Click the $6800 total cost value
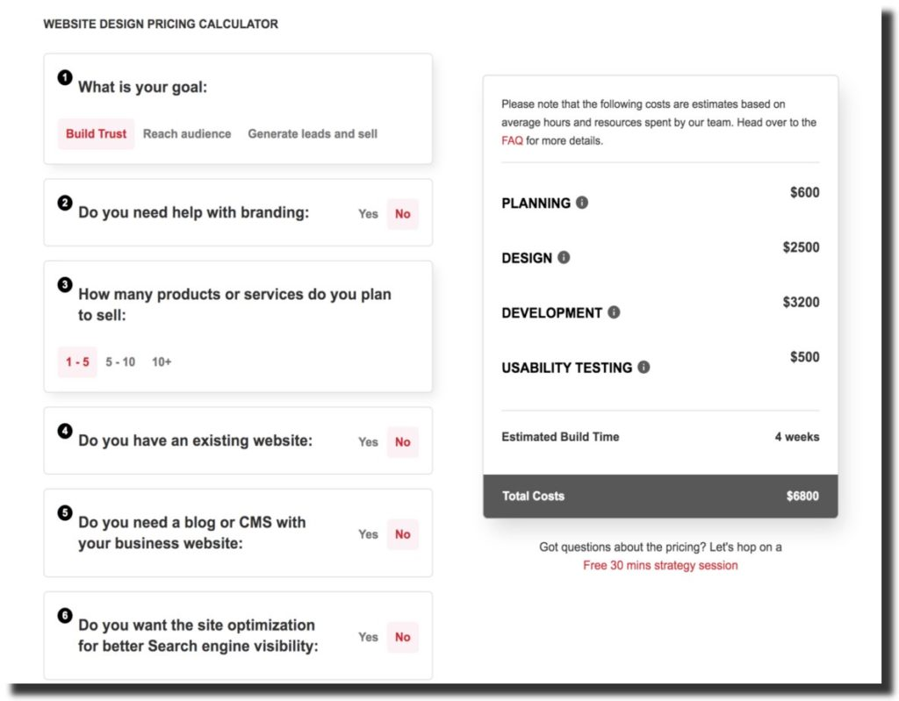Viewport: 899px width, 701px height. click(x=802, y=496)
